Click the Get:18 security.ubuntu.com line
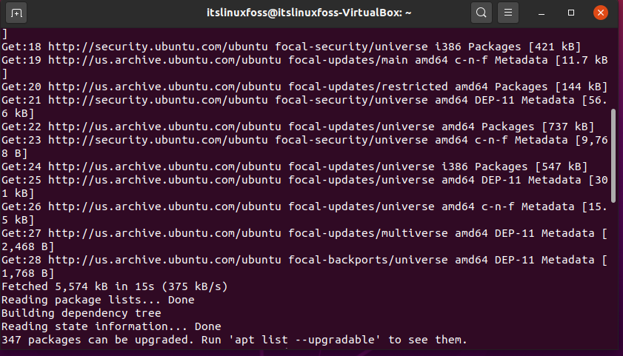 [x=291, y=47]
